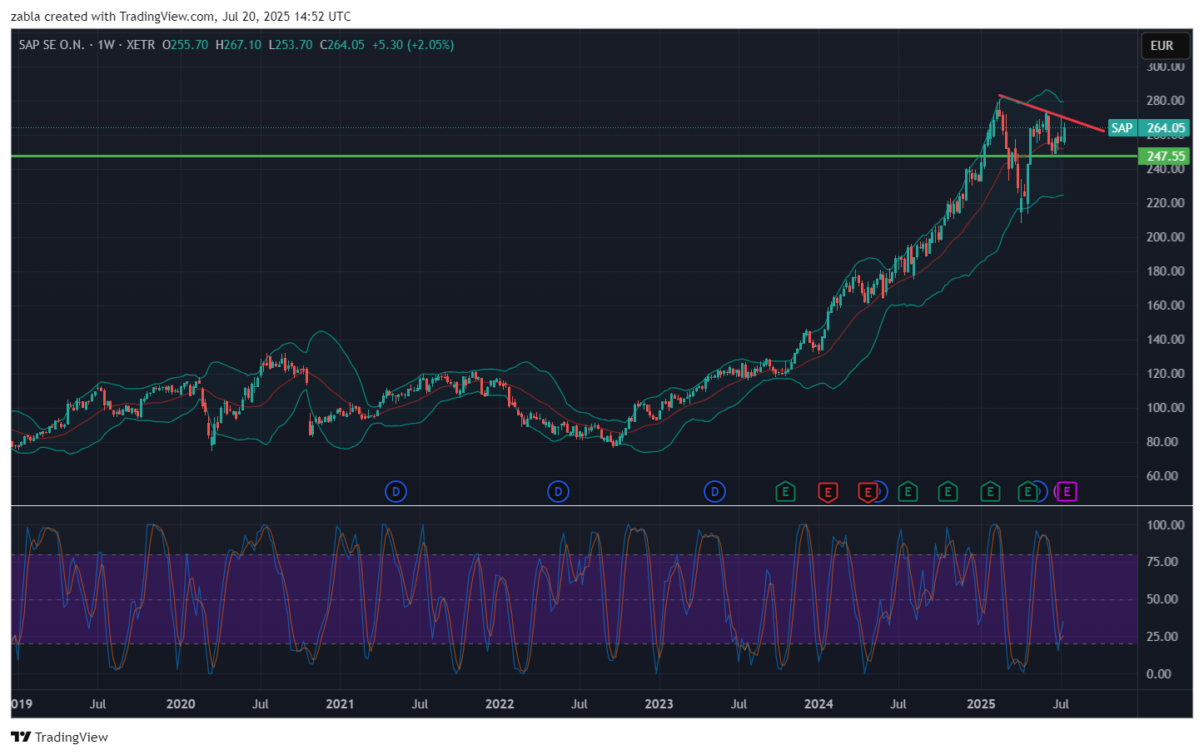
Task: Click the blue dividend marker between 2023 and Jul 2023
Action: point(714,492)
